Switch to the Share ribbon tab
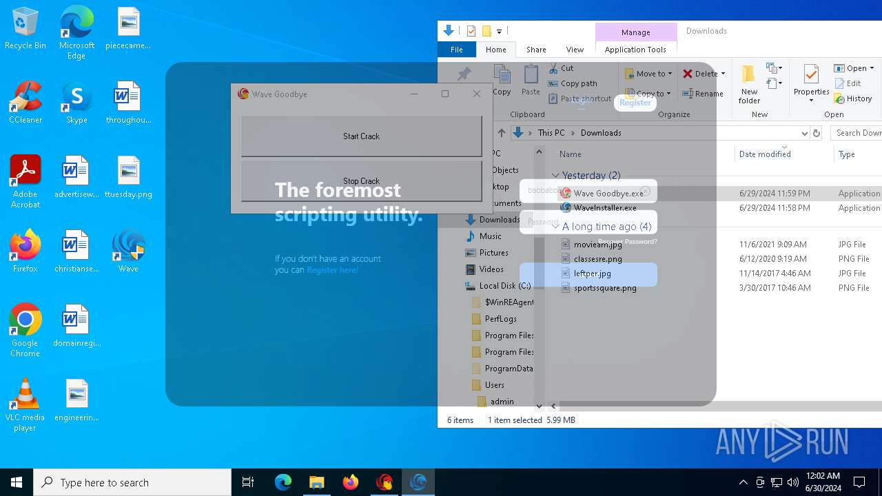Screen dimensions: 882x496 point(536,50)
